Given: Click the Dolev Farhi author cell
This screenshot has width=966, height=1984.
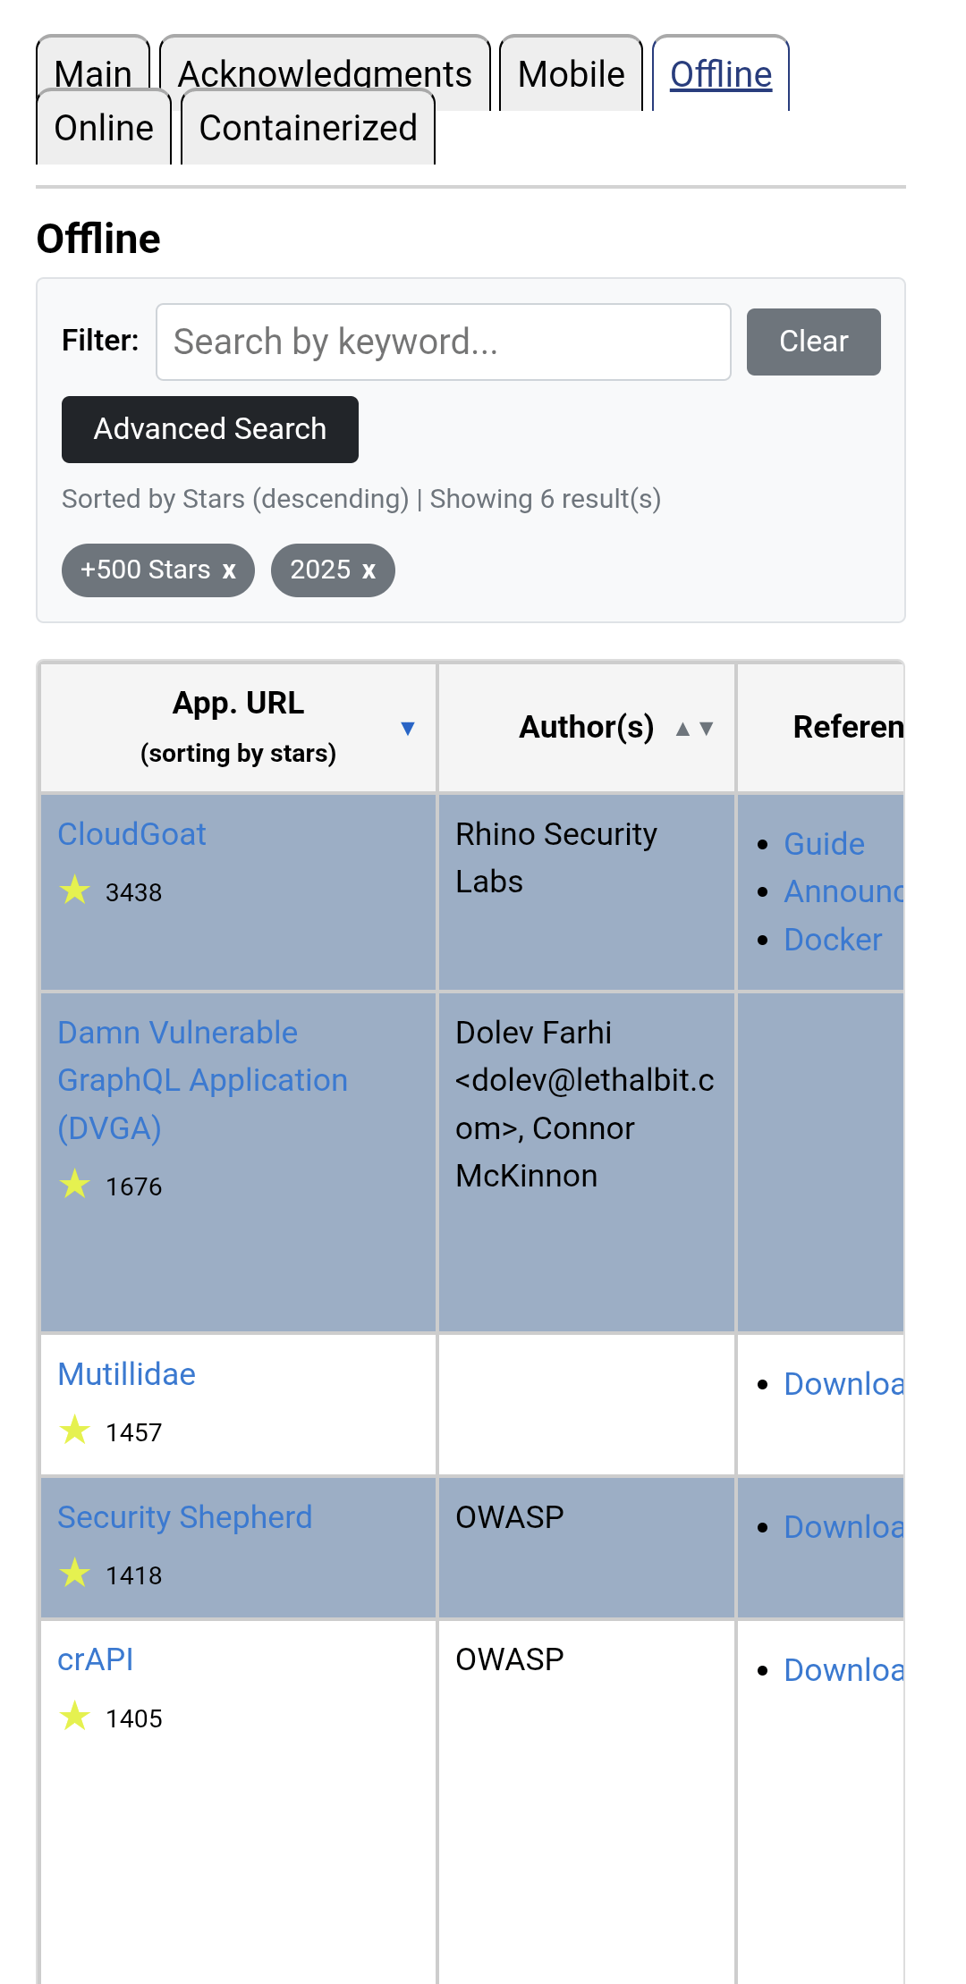Looking at the screenshot, I should pyautogui.click(x=587, y=1162).
